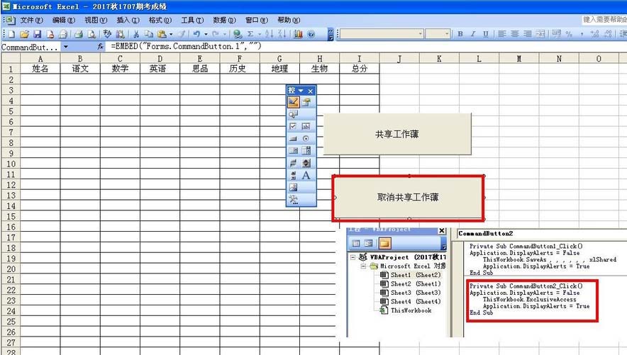Viewport: 627px width, 355px height.
Task: Click the AutoSum sigma icon
Action: (x=250, y=34)
